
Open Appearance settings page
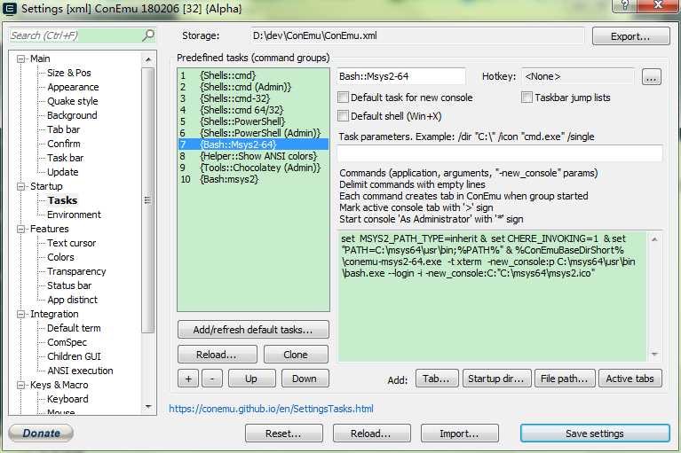click(73, 87)
